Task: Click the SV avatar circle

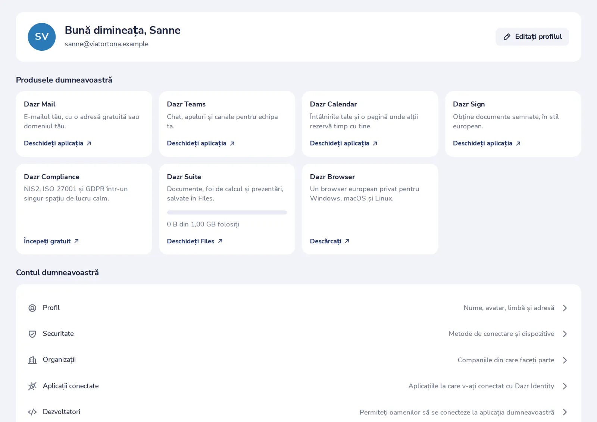Action: click(x=42, y=37)
